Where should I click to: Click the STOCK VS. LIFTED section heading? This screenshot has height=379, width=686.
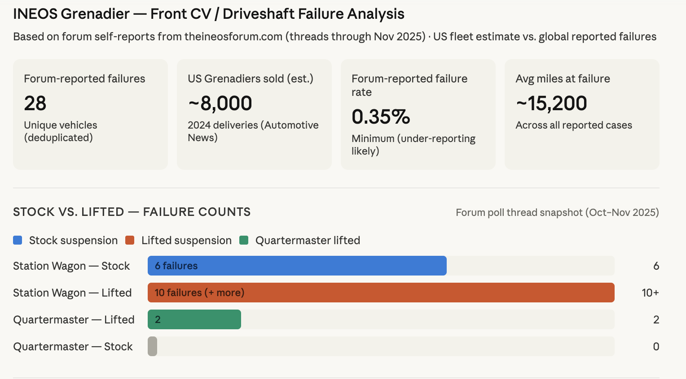pyautogui.click(x=132, y=212)
